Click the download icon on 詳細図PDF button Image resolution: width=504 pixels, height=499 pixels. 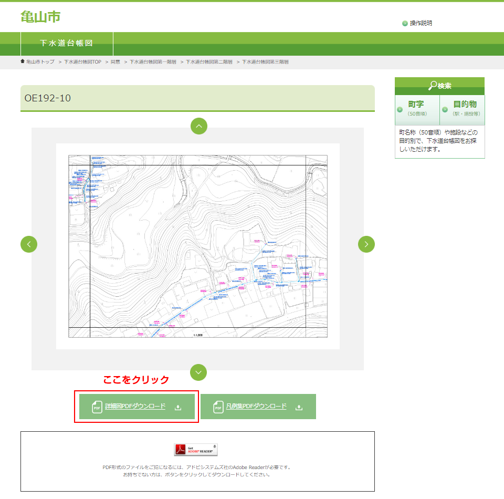178,407
